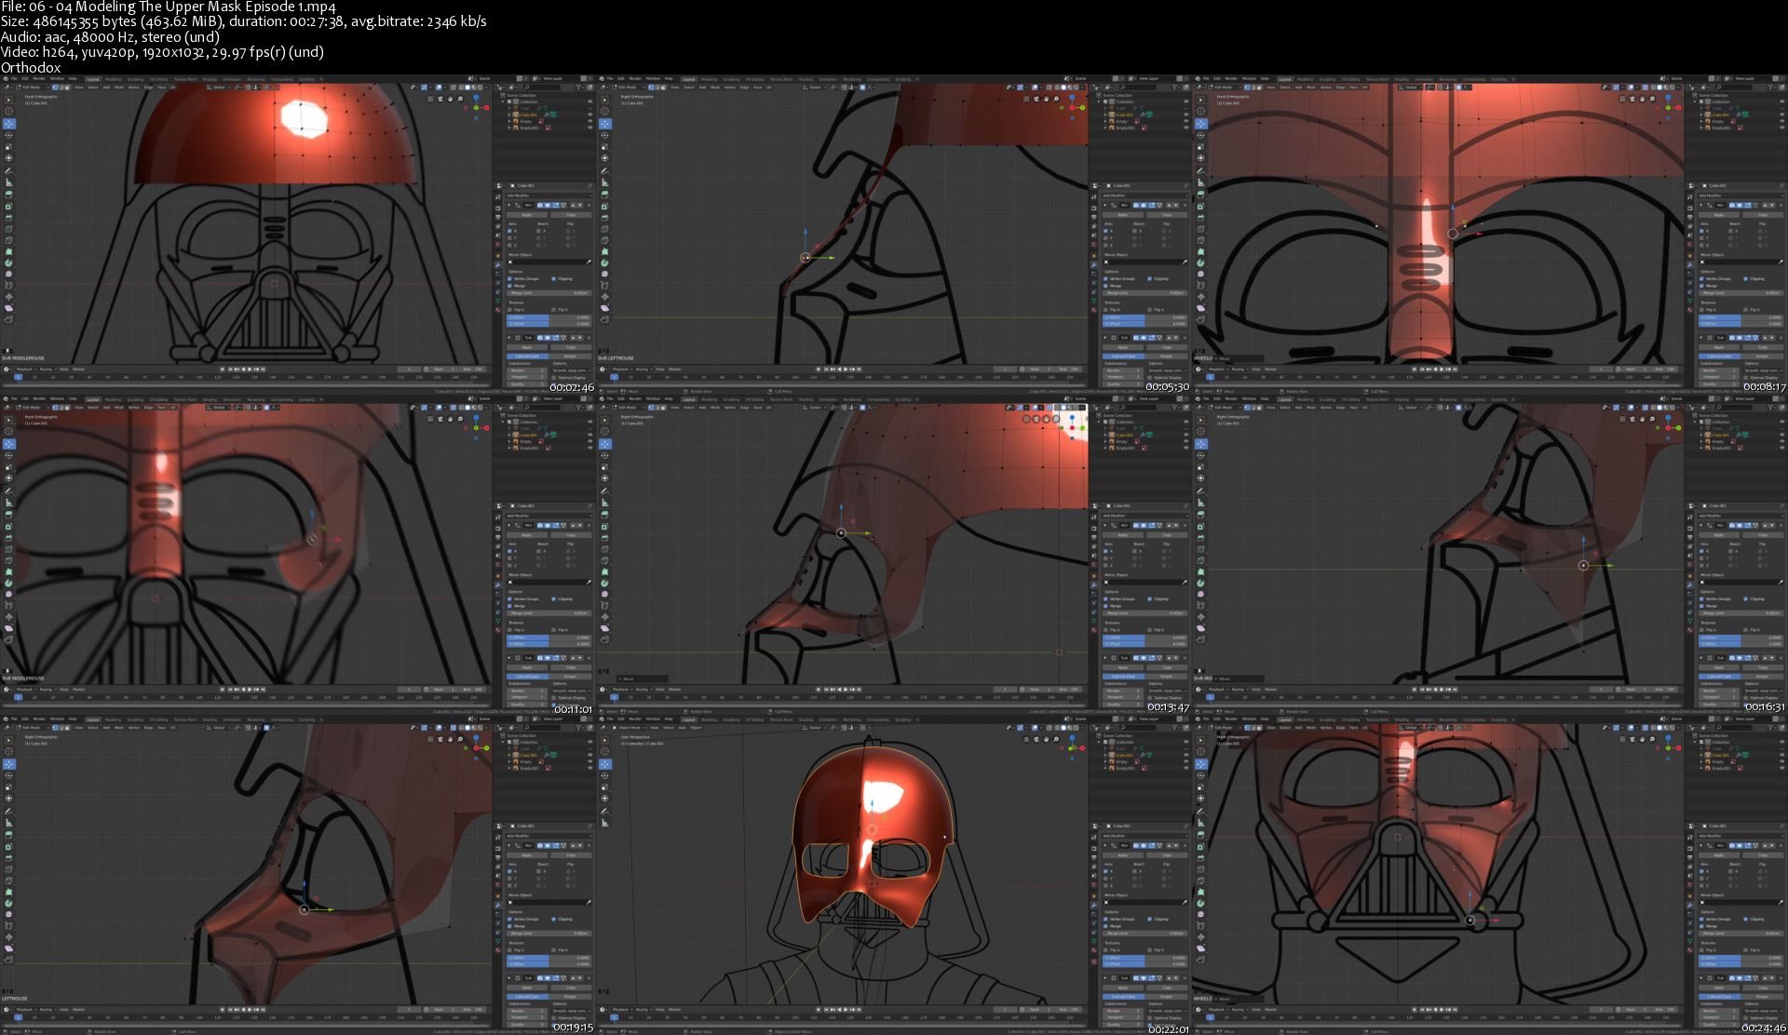Select the Inset Faces tool in 00:02:46 frame

click(x=9, y=207)
